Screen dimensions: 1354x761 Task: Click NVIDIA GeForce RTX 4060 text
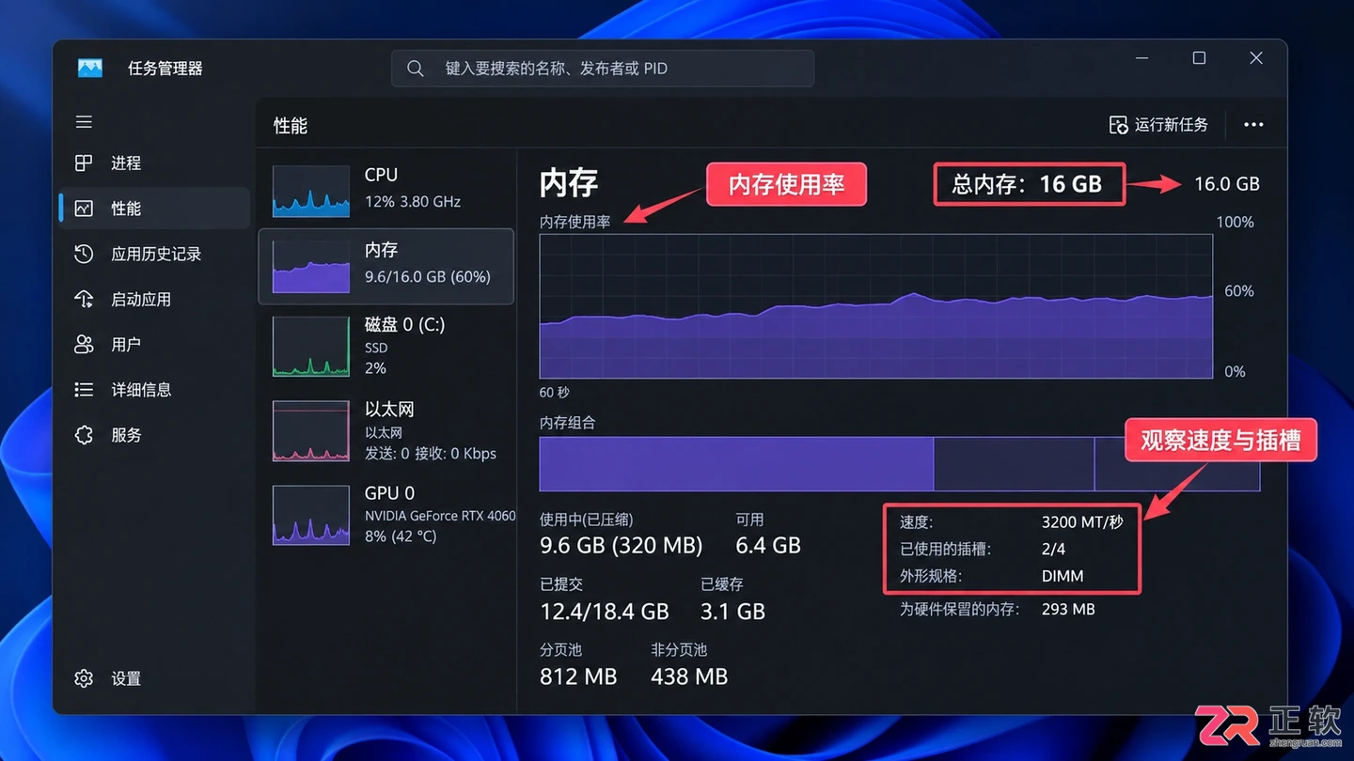pyautogui.click(x=440, y=516)
